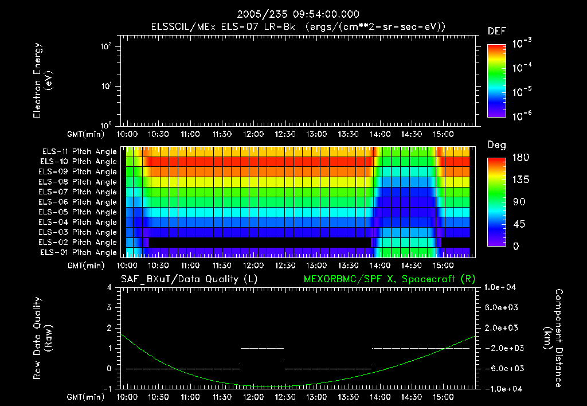Click the red ELS-10 pitch angle cell at 12:00
The image size is (587, 406).
point(254,162)
